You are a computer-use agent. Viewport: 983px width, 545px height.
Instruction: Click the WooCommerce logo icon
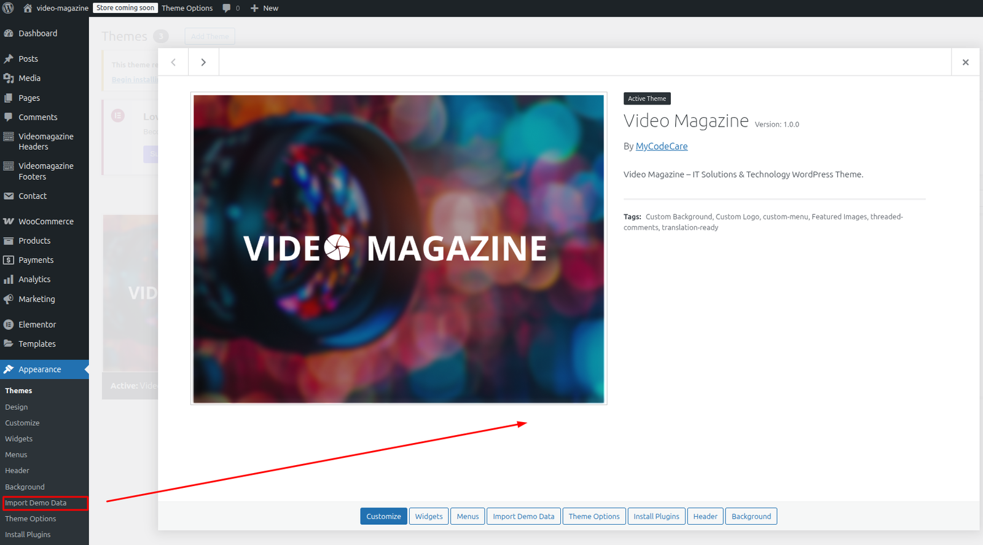pyautogui.click(x=9, y=221)
